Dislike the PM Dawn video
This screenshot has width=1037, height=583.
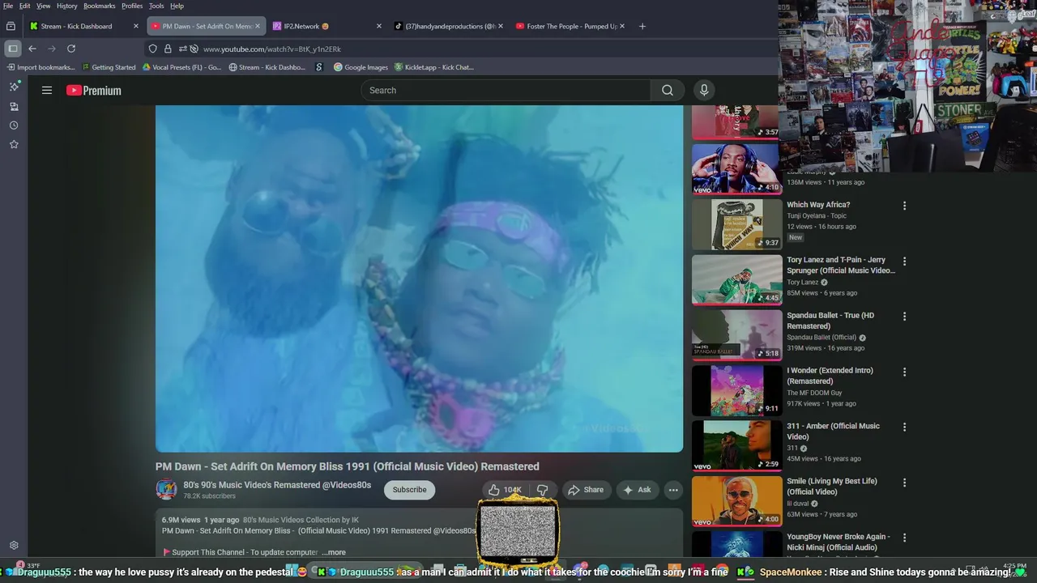coord(543,490)
